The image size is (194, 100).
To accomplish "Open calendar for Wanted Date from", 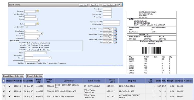I will pyautogui.click(x=116, y=34).
